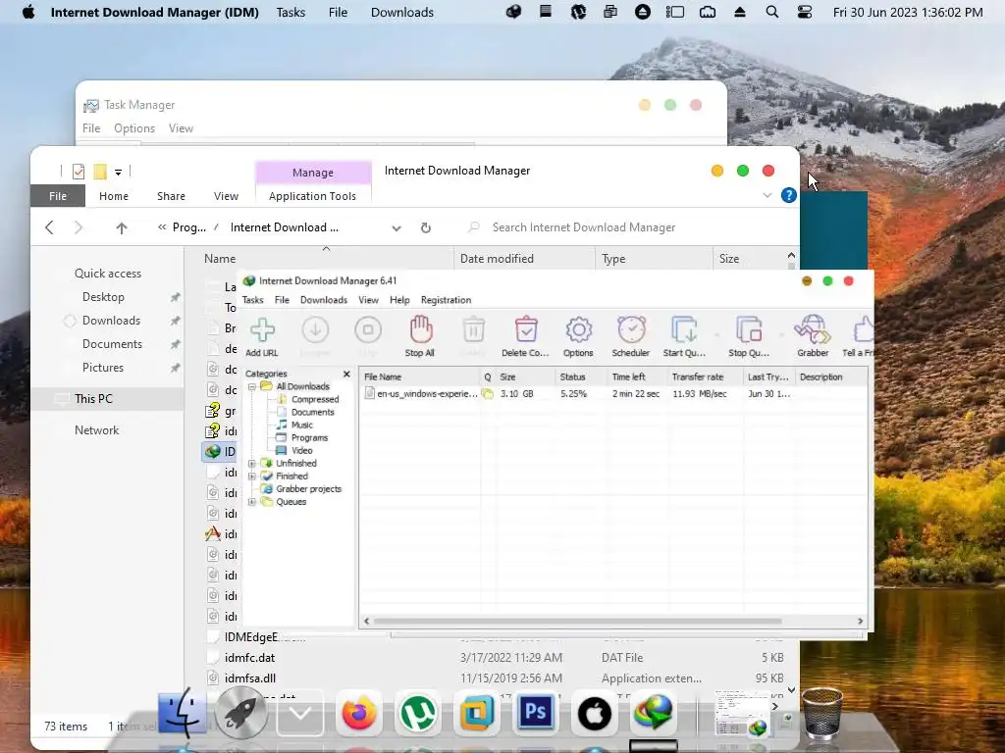Open Downloads menu in macOS menu bar
Screen dimensions: 1005x753
[402, 12]
